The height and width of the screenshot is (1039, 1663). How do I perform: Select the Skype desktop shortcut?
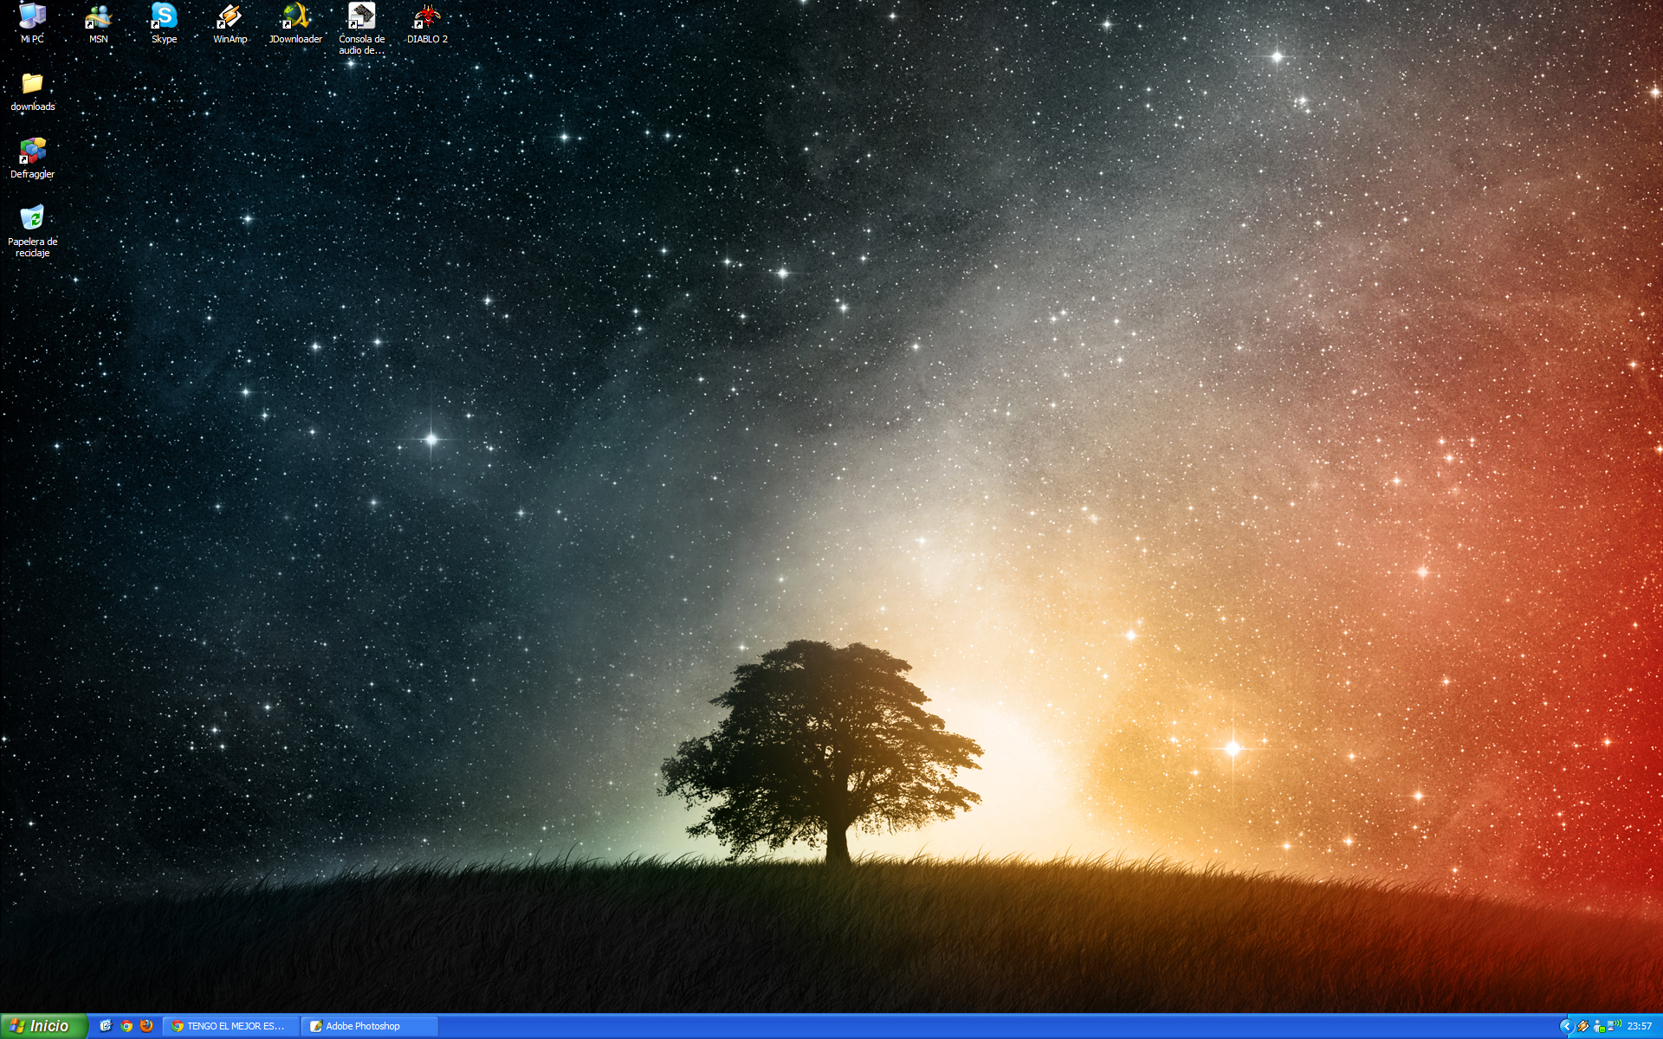pos(164,23)
